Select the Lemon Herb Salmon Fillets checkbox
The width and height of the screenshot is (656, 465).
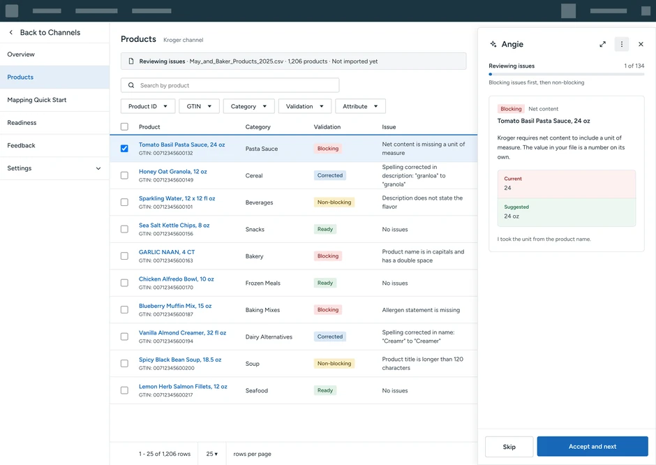124,390
